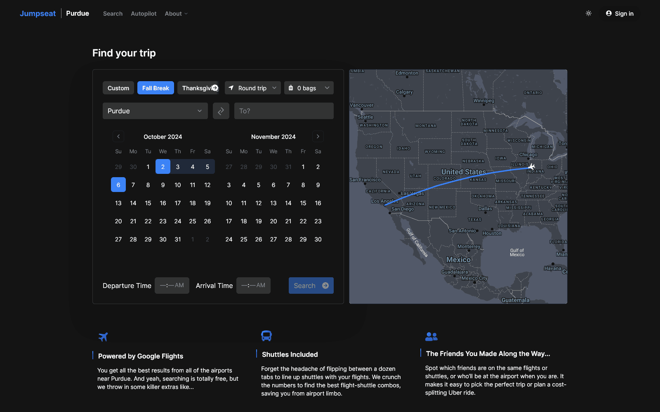Click Chicago label on the map

[x=528, y=154]
